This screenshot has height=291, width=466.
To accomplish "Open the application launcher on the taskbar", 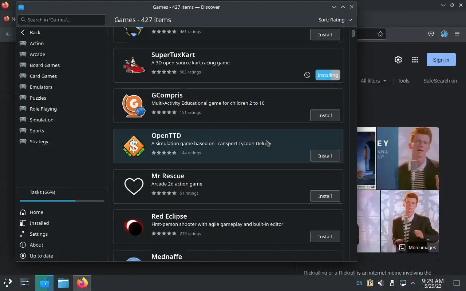I will click(8, 283).
